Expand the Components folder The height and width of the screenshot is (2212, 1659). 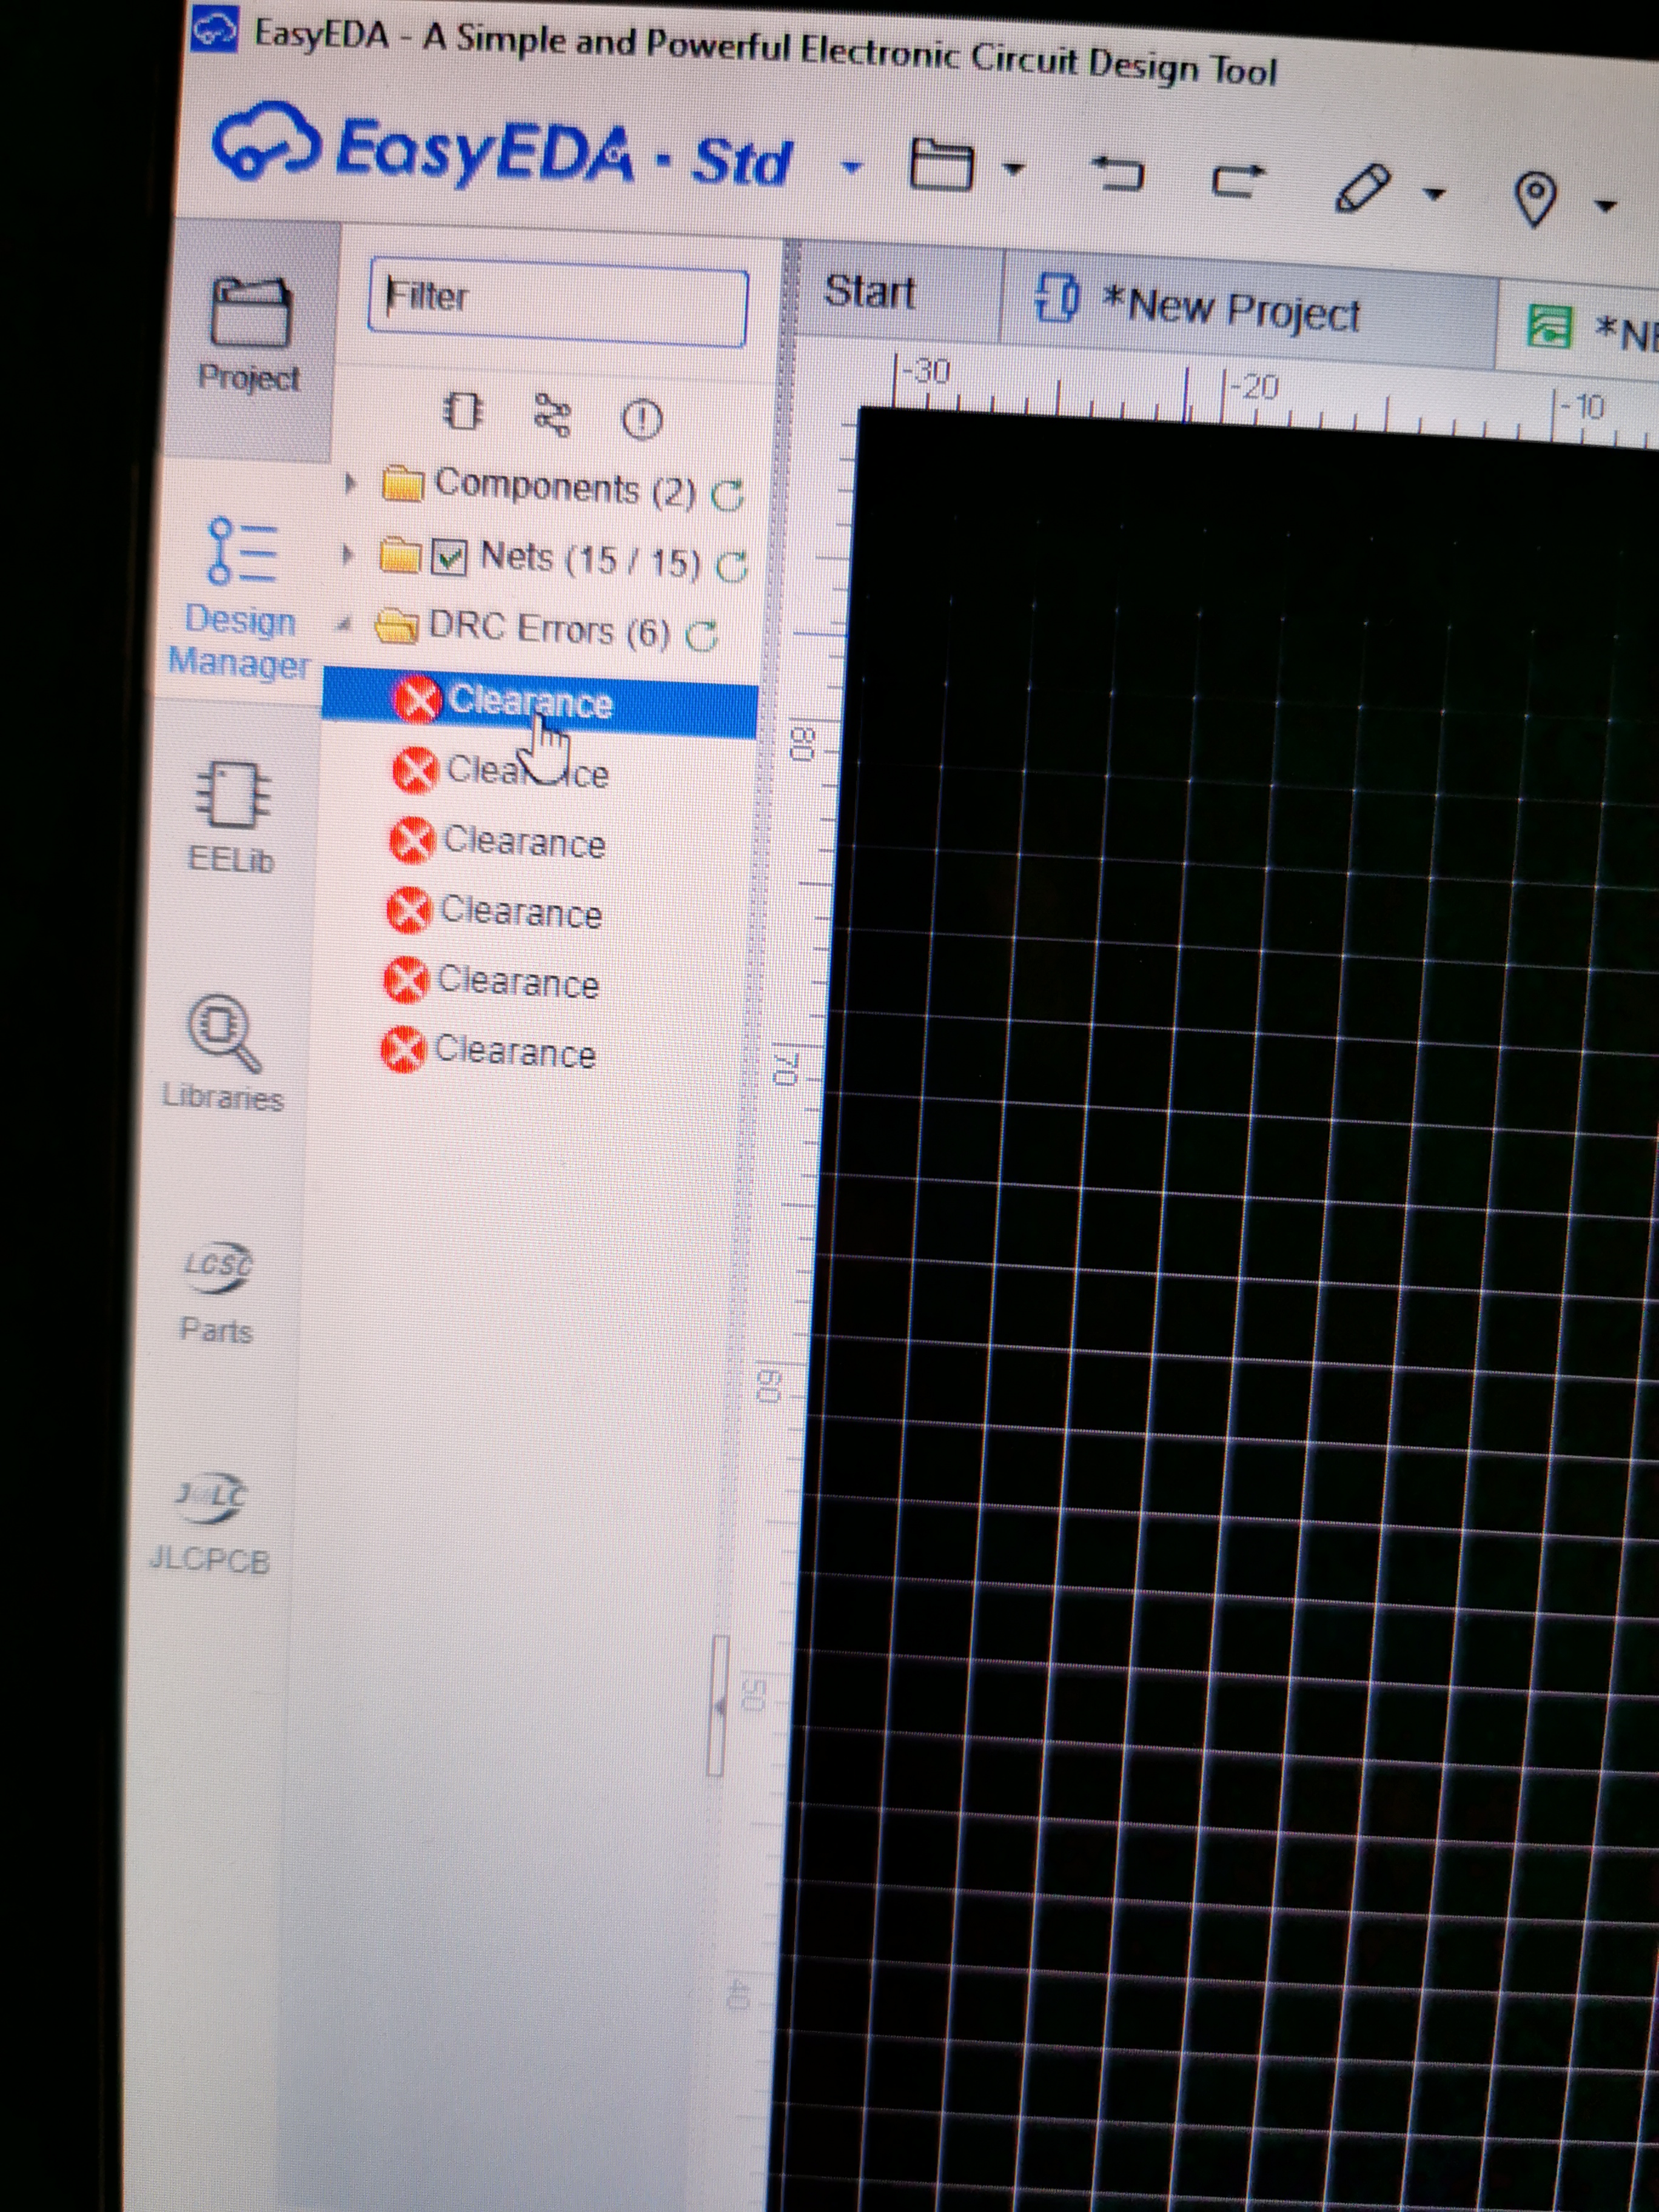[349, 484]
